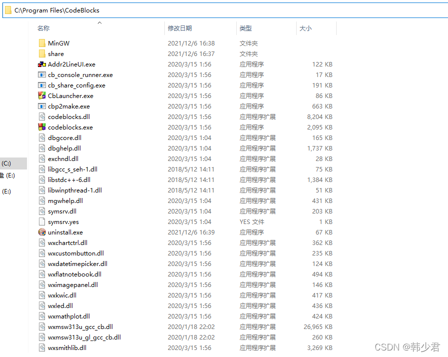
Task: Click the wxmsw313u_gcc_cb.dll file icon
Action: tap(42, 326)
